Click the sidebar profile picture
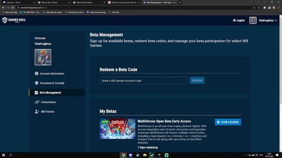Image resolution: width=282 pixels, height=158 pixels. point(43,57)
